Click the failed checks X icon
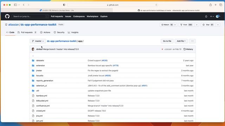The image size is (225, 126). click(x=162, y=49)
